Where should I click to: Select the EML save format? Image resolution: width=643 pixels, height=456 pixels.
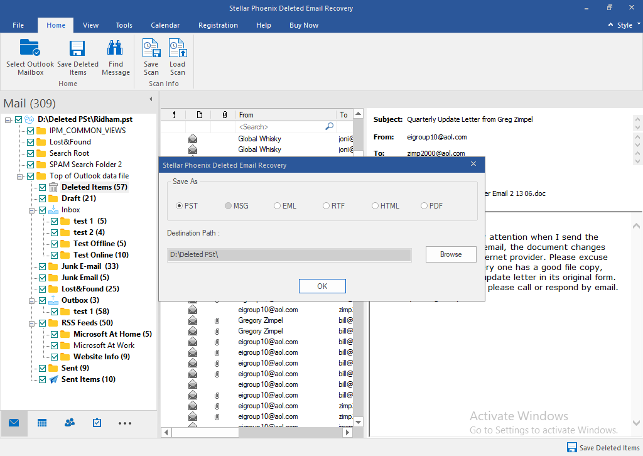(x=277, y=206)
